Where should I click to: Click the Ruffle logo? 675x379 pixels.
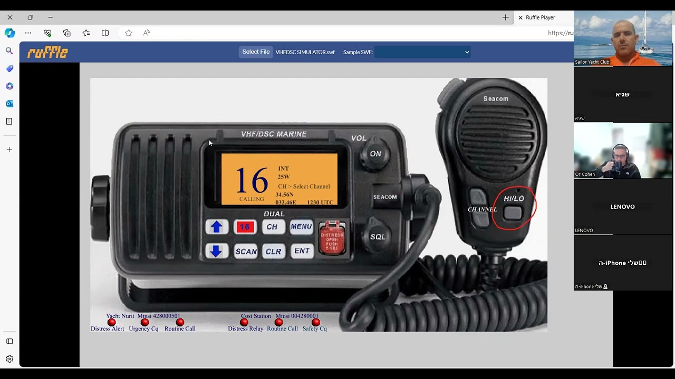coord(47,52)
